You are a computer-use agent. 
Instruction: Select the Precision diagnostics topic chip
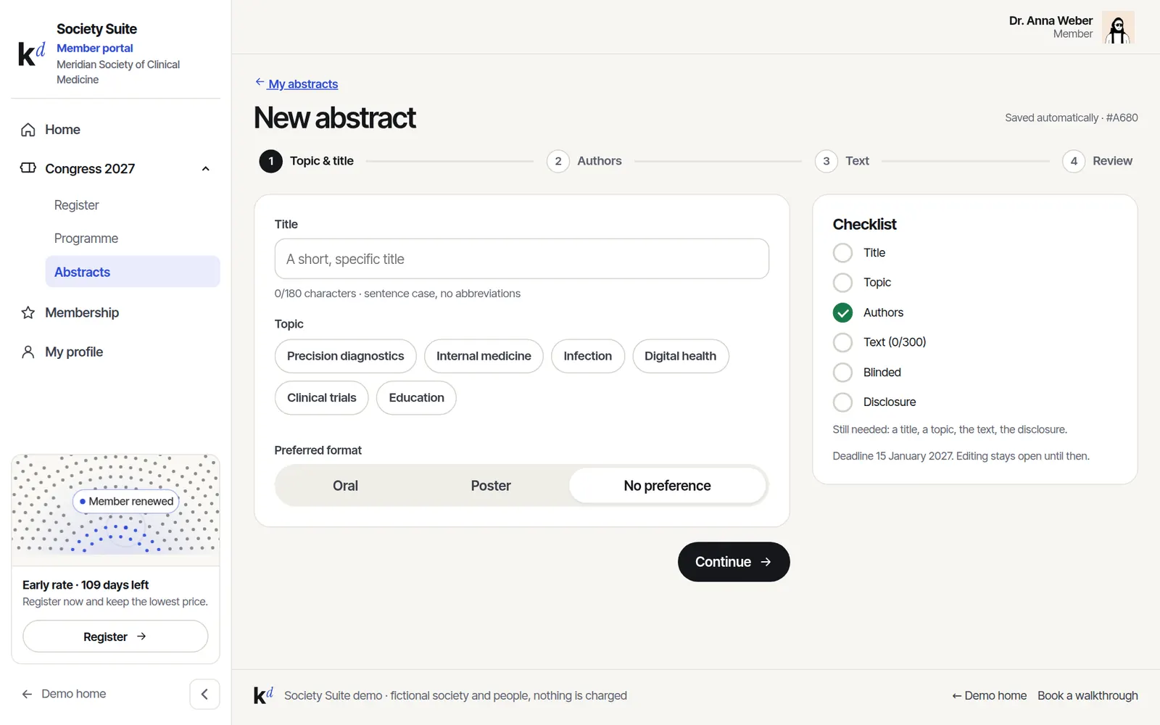pos(345,356)
